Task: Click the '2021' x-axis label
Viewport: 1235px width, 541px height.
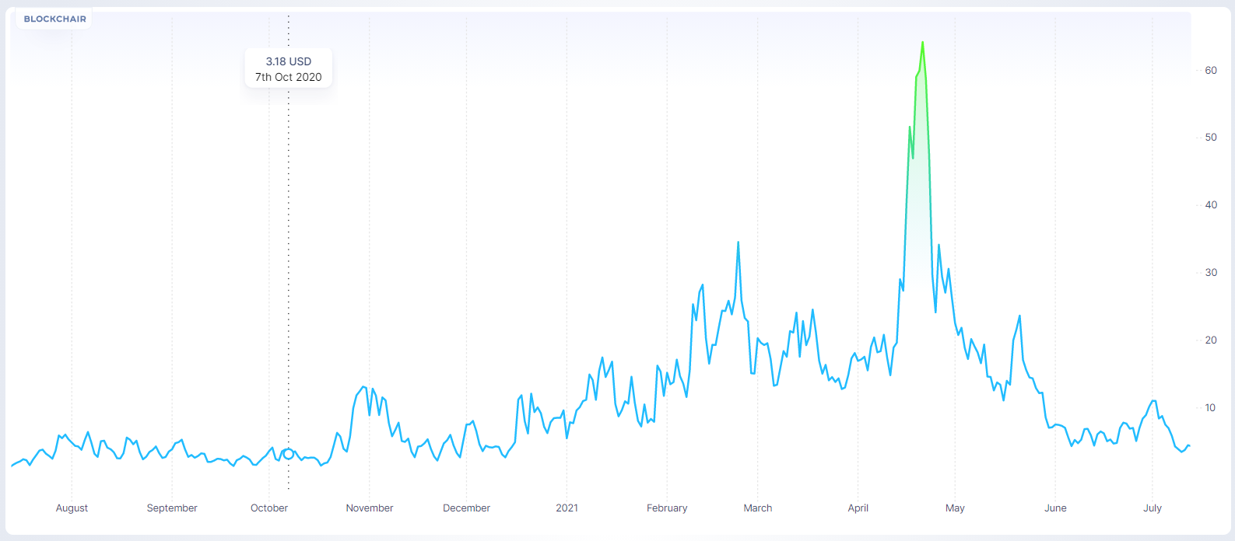Action: point(567,508)
